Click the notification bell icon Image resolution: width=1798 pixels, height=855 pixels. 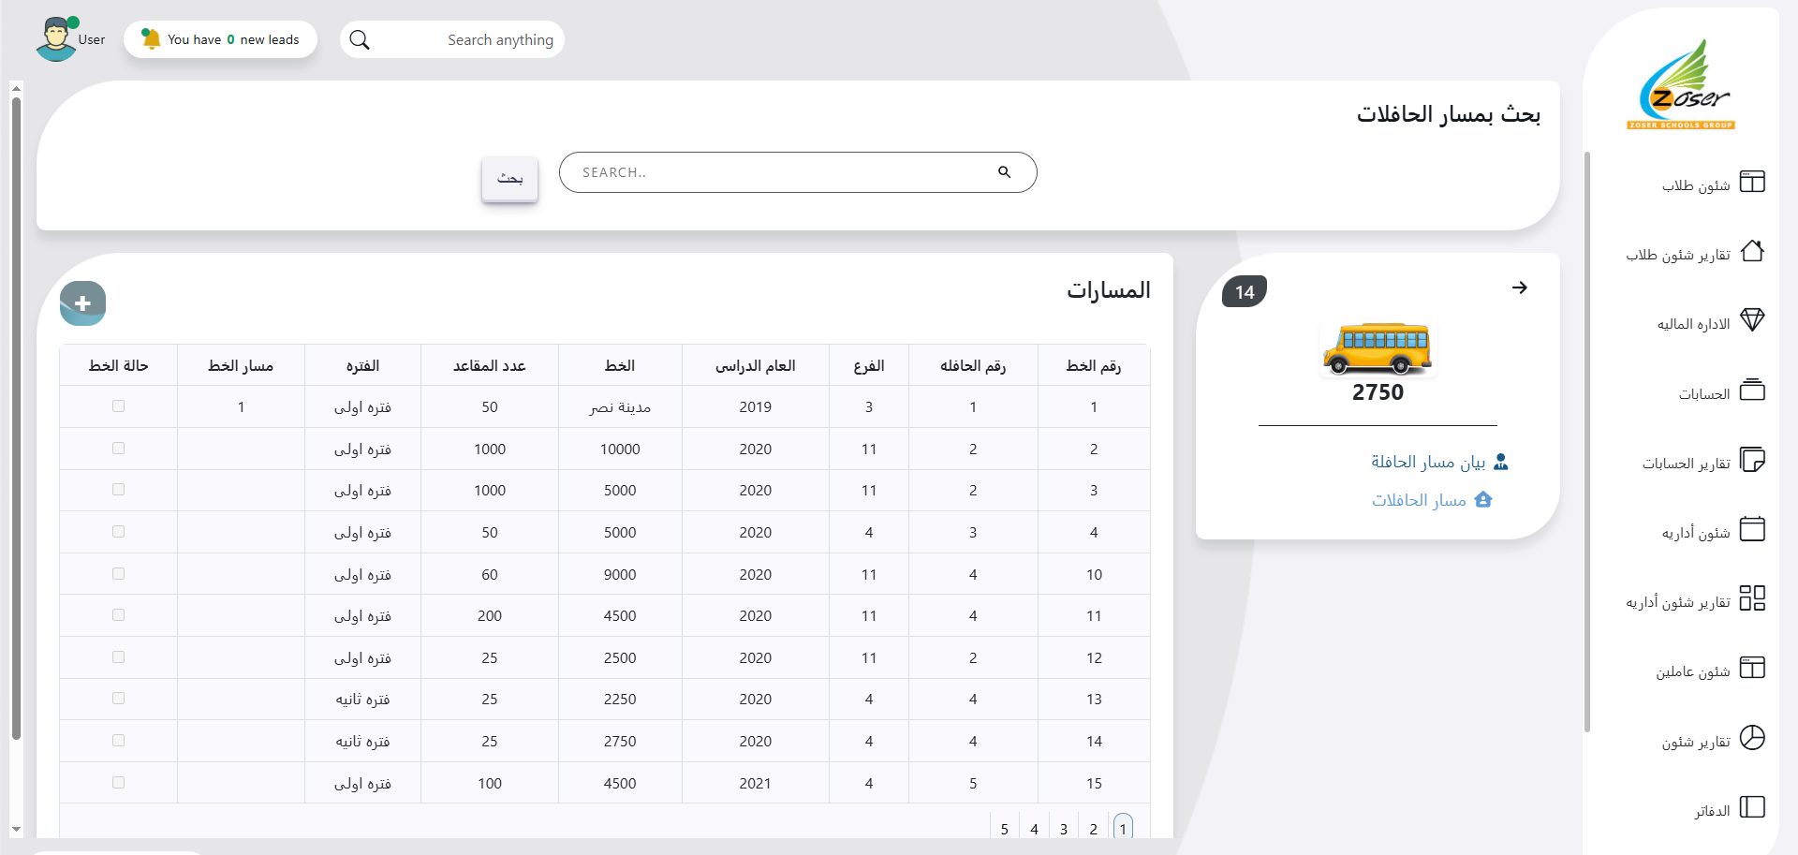[x=151, y=38]
